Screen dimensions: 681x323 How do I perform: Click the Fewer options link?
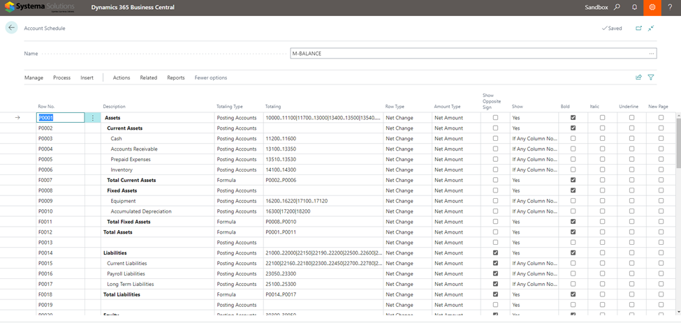(x=210, y=77)
